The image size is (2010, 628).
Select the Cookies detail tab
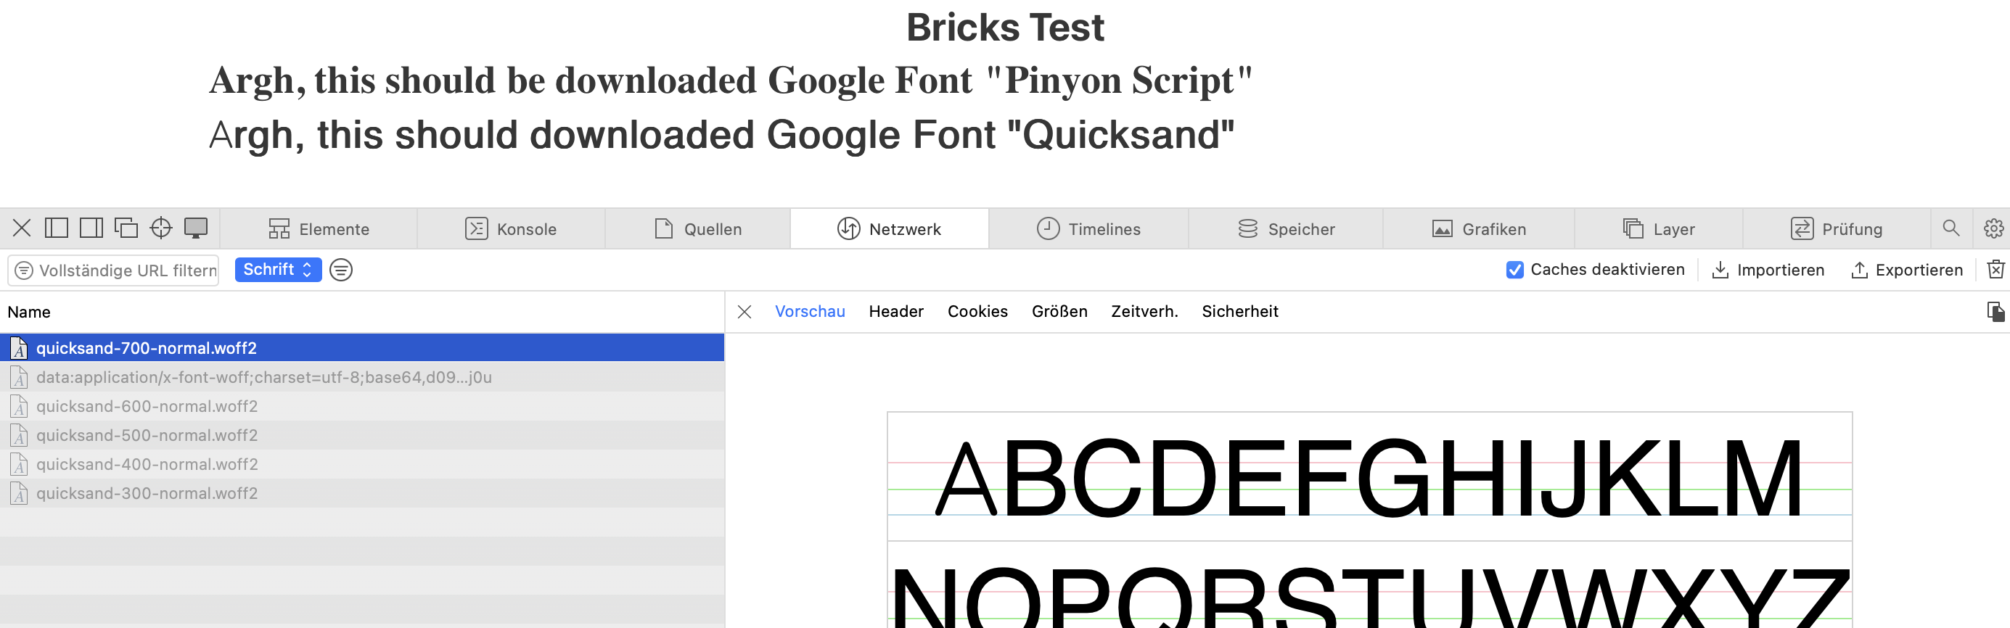pyautogui.click(x=977, y=311)
